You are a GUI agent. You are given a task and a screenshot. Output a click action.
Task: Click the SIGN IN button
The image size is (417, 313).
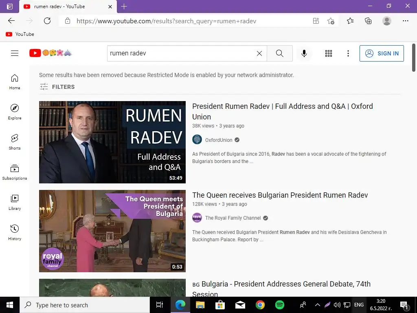tap(381, 53)
